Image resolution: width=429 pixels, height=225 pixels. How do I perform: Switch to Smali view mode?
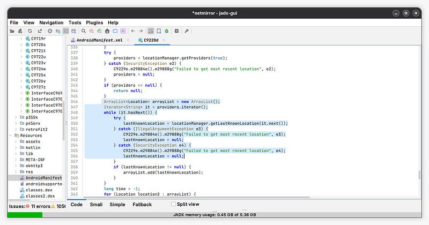96,205
